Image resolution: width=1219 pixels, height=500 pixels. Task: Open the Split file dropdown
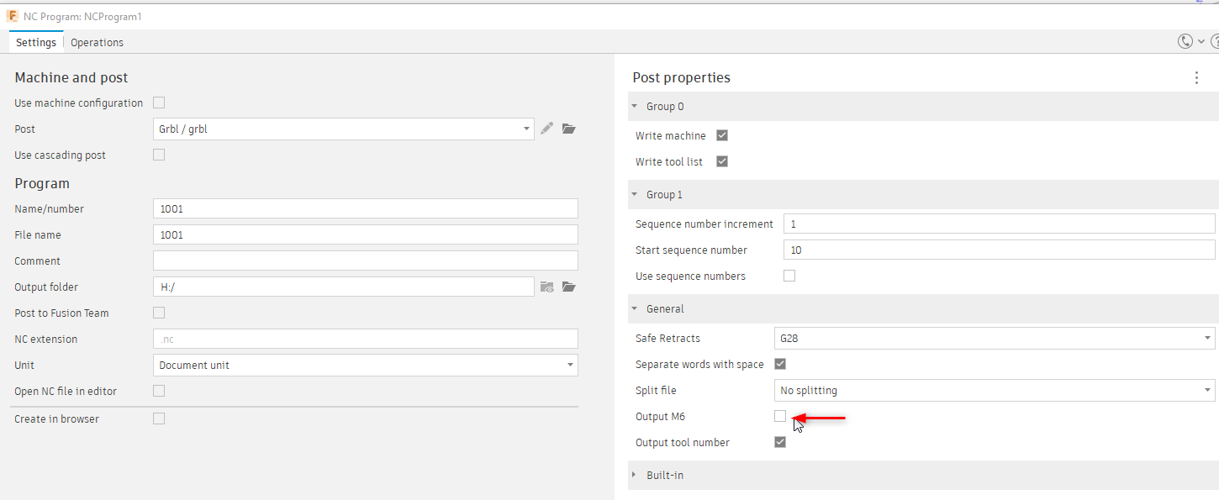[994, 391]
